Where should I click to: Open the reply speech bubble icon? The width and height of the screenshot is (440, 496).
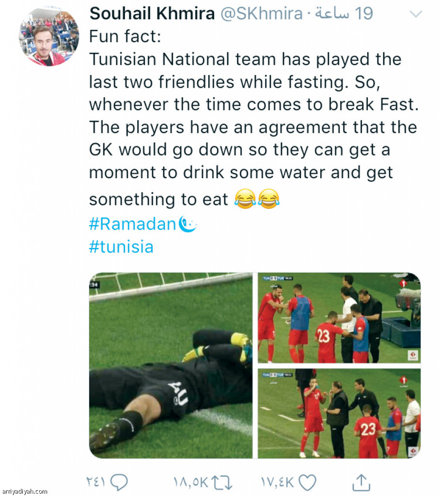coord(119,482)
